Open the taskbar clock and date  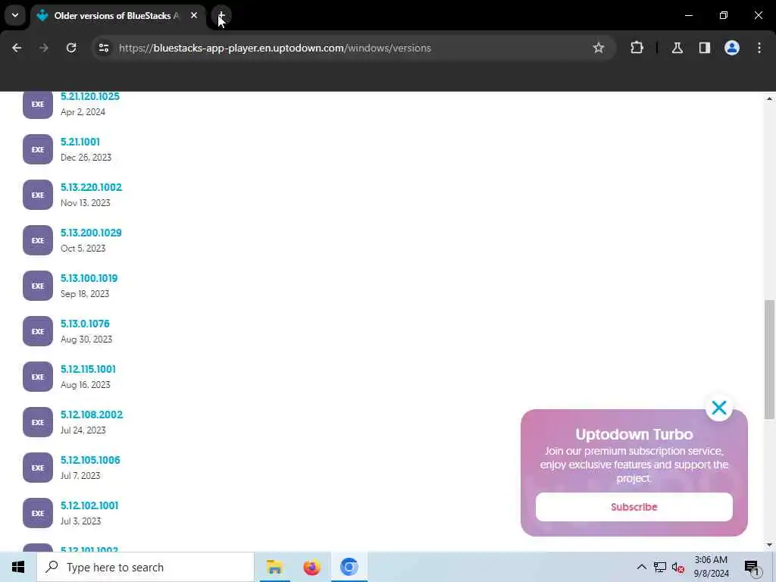coord(711,567)
